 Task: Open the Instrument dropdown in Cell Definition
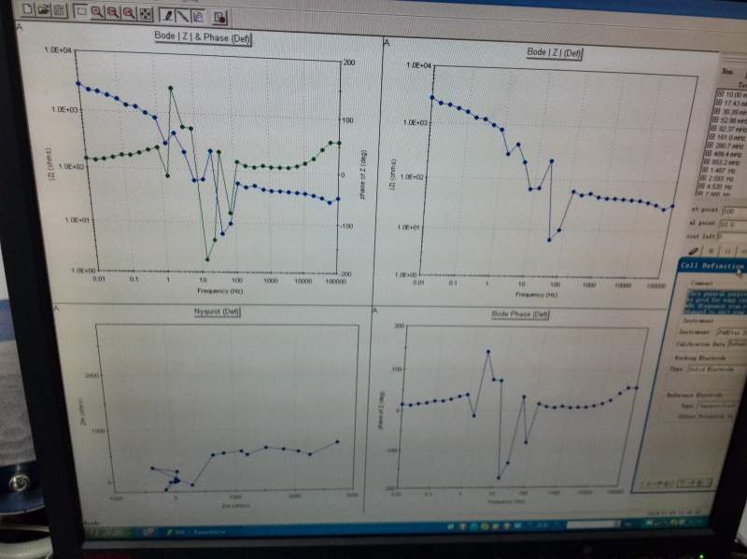pyautogui.click(x=732, y=331)
